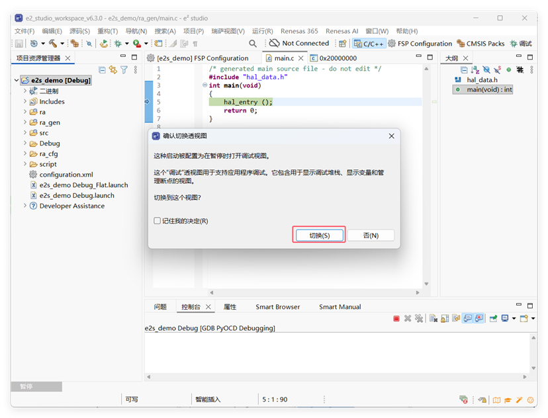Click the 否(N) button in dialog
The height and width of the screenshot is (418, 548).
pyautogui.click(x=371, y=235)
